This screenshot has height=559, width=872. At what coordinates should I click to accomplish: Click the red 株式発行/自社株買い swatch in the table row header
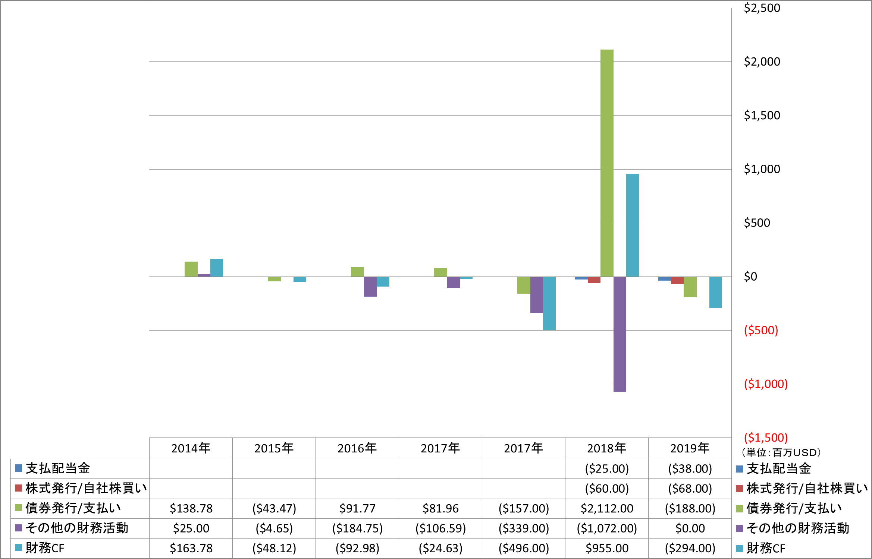coord(18,488)
